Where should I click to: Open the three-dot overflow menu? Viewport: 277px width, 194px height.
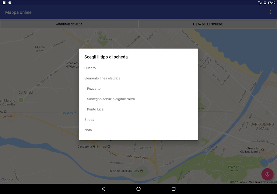pos(270,12)
